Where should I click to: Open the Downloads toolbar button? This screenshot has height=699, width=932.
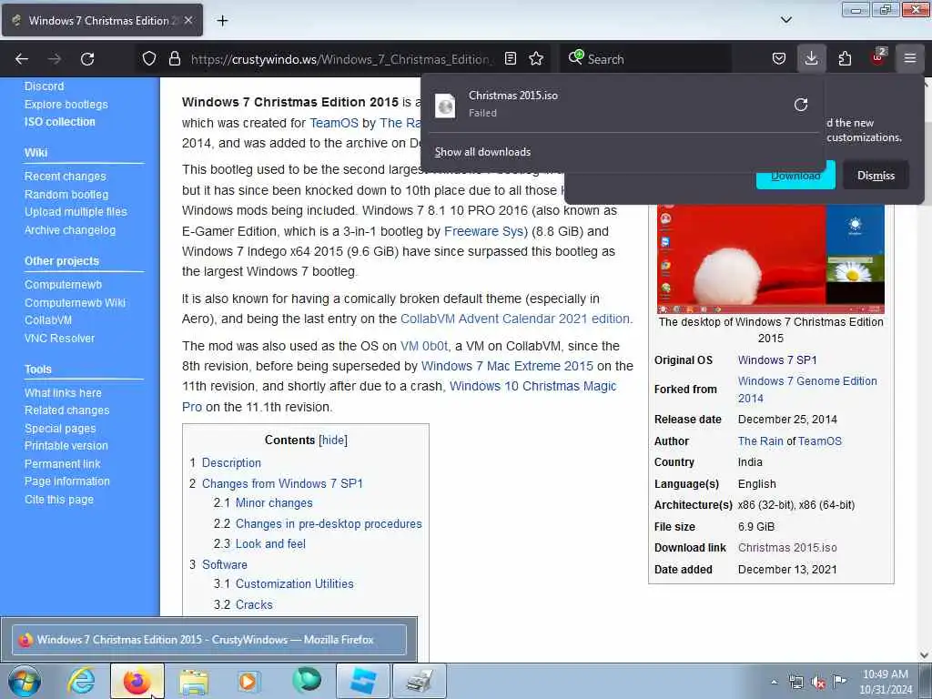point(811,58)
